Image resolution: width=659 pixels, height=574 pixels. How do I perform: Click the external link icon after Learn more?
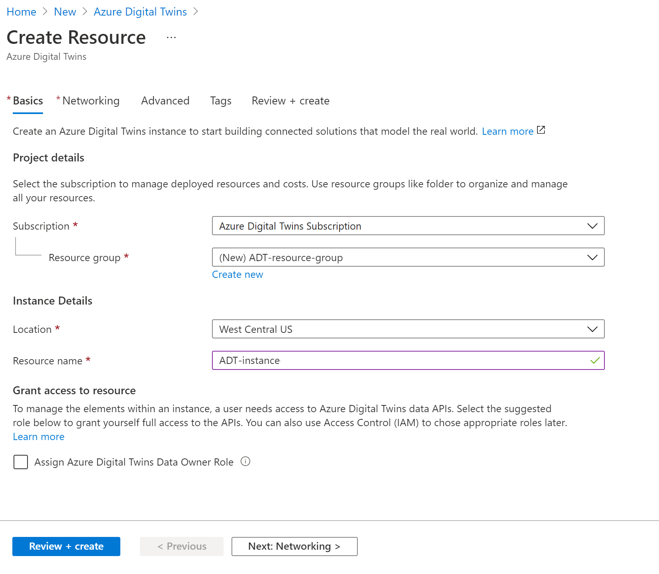(541, 130)
